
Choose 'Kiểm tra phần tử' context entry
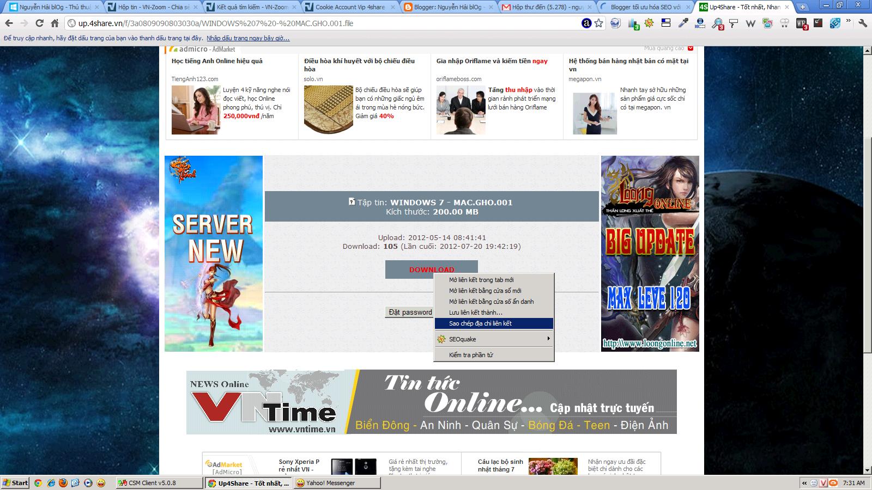coord(494,355)
